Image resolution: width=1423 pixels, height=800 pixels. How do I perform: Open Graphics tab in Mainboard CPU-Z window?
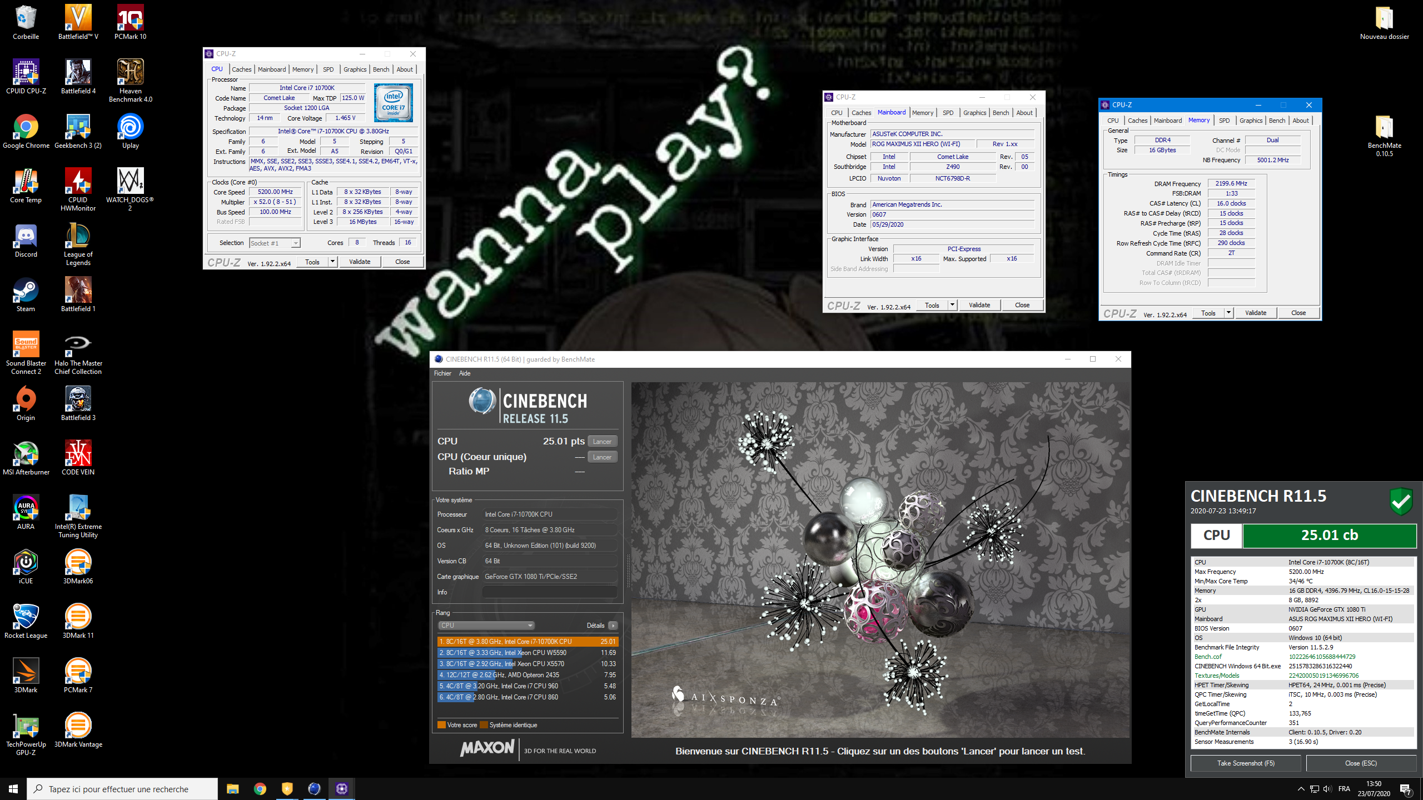pos(974,113)
